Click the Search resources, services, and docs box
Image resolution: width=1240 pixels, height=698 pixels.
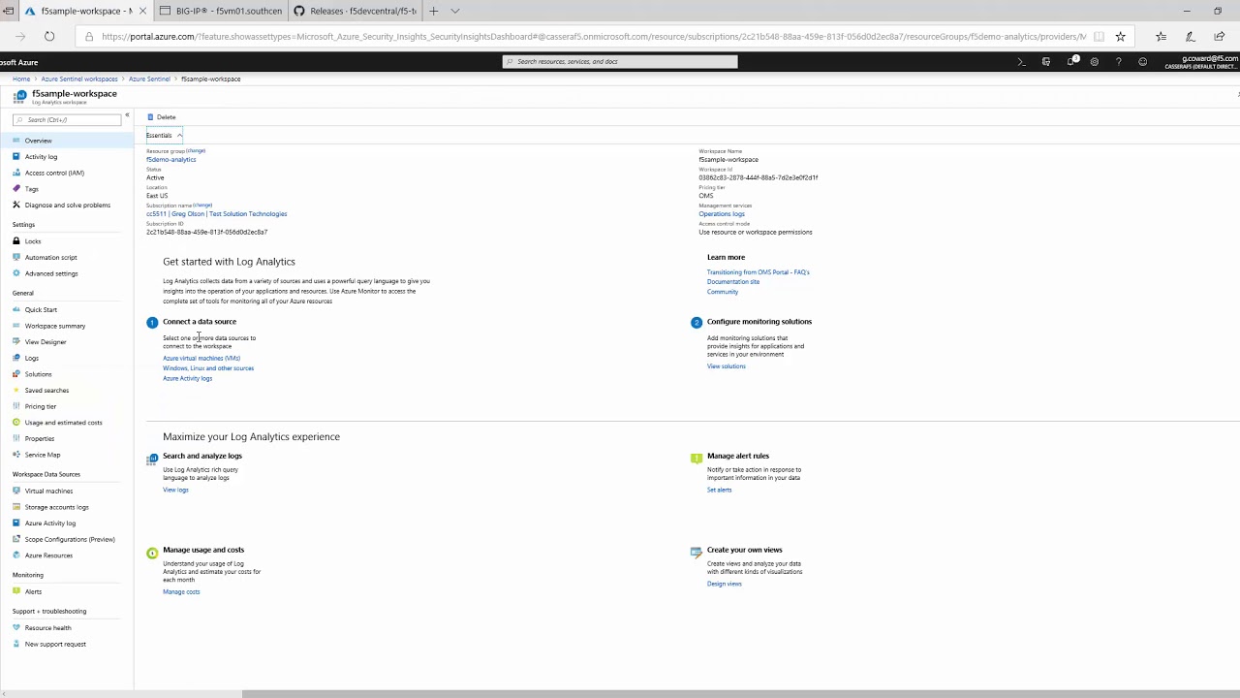[620, 61]
